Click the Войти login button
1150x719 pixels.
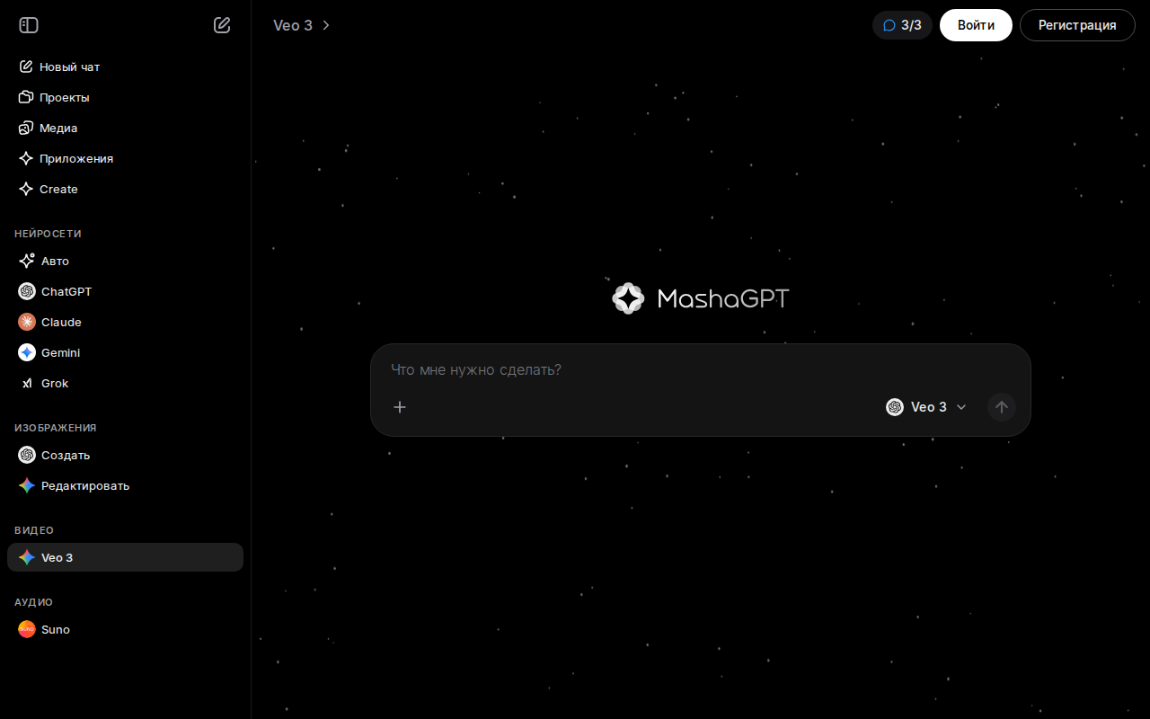(x=976, y=25)
